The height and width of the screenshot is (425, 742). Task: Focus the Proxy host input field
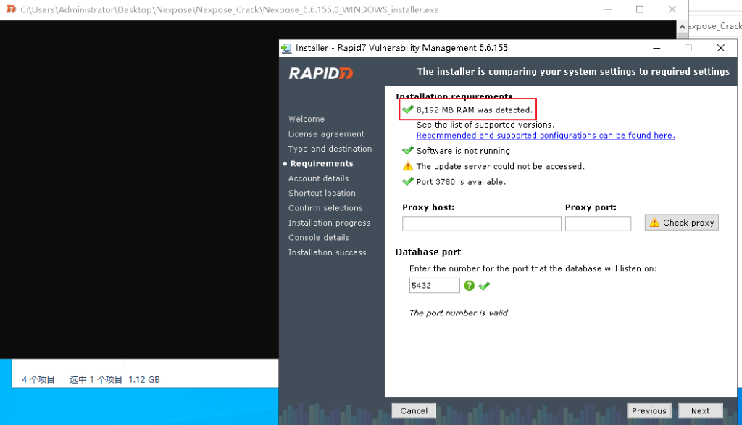[482, 223]
